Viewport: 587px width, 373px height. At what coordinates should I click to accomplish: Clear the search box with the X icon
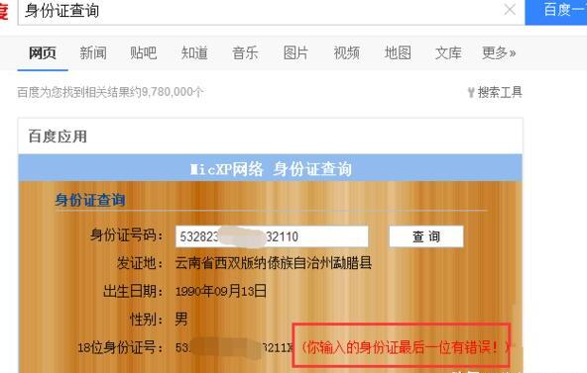[x=510, y=9]
